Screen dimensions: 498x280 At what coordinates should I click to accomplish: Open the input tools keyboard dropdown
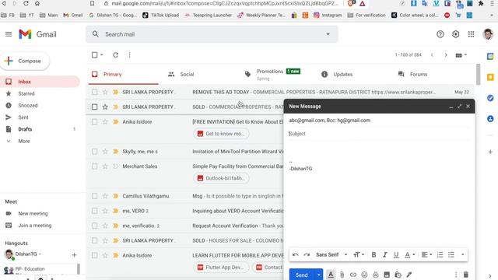pyautogui.click(x=461, y=55)
